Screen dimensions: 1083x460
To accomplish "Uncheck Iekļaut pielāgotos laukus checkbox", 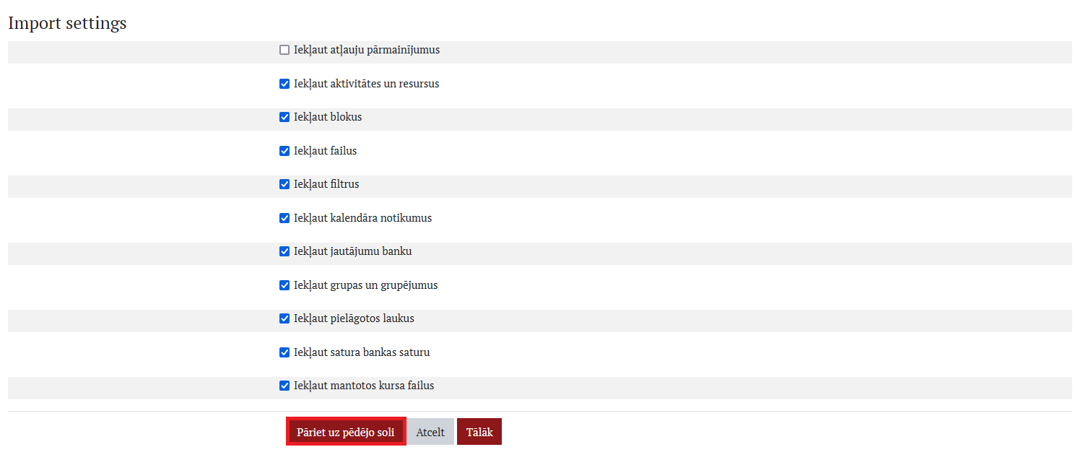I will coord(284,318).
